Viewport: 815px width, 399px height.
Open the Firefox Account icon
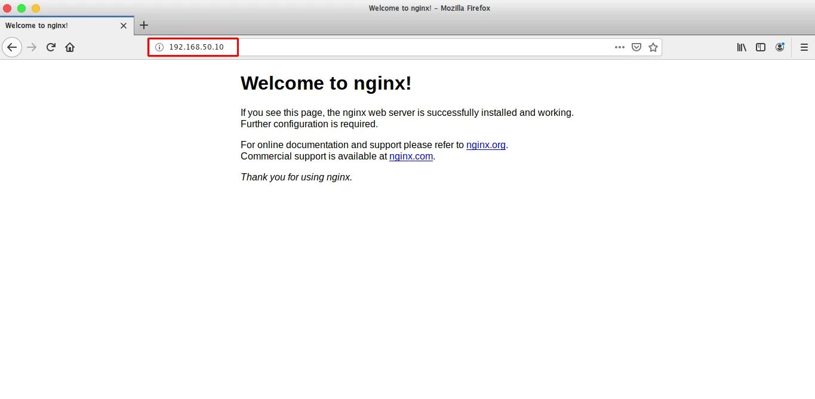coord(780,47)
